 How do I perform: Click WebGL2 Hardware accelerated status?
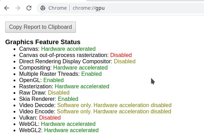[71, 130]
